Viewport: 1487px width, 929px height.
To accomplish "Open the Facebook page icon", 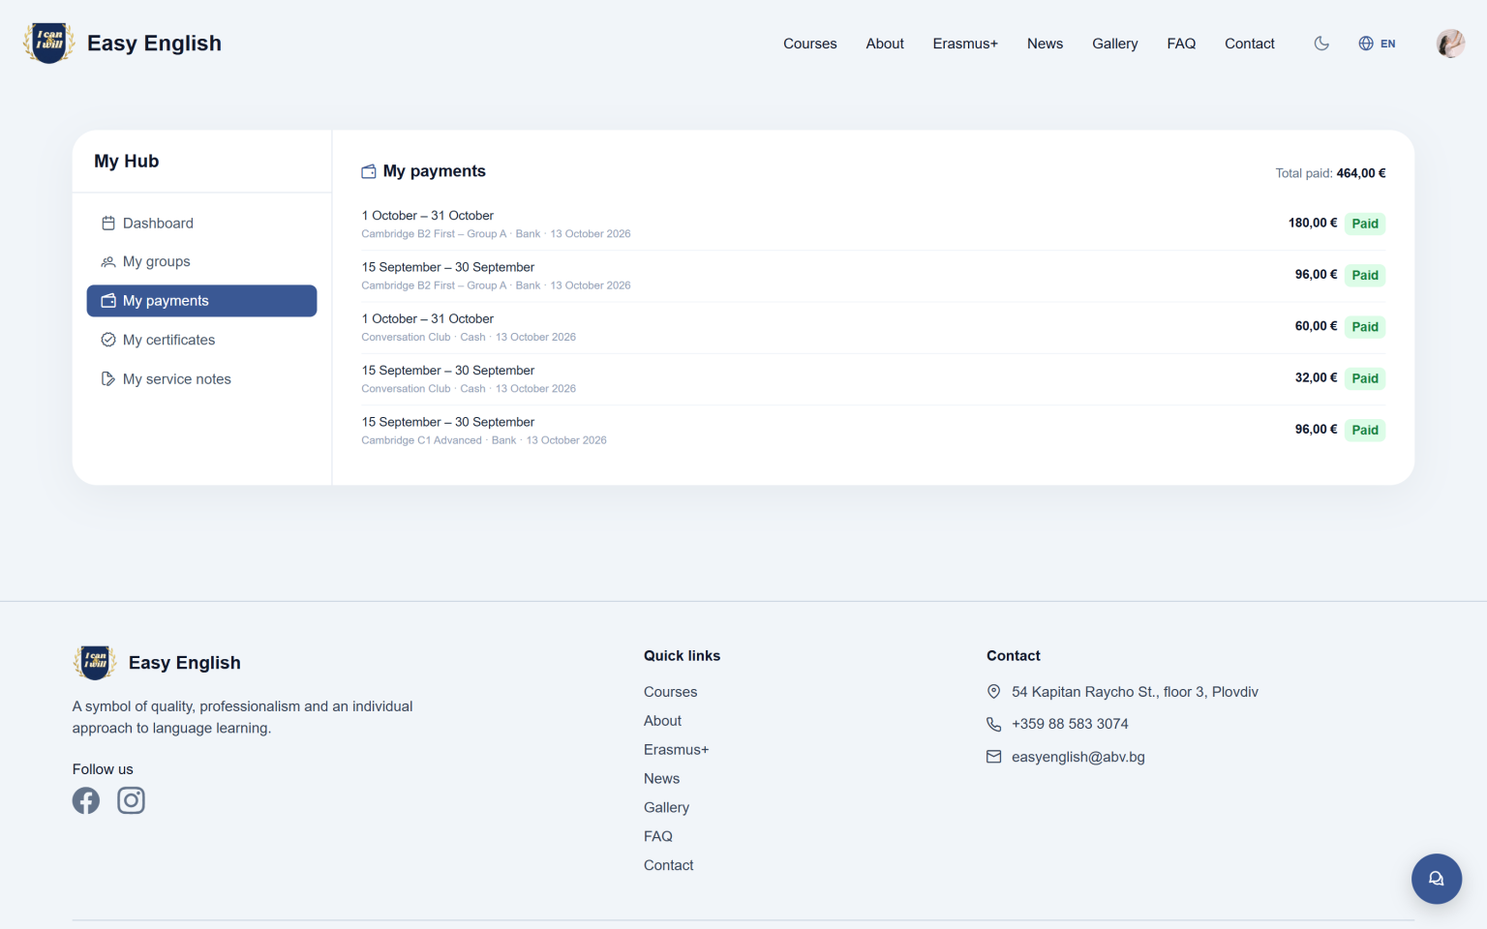I will [86, 800].
